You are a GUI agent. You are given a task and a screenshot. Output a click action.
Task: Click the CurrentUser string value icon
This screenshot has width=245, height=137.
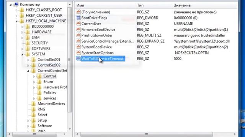click(x=78, y=24)
